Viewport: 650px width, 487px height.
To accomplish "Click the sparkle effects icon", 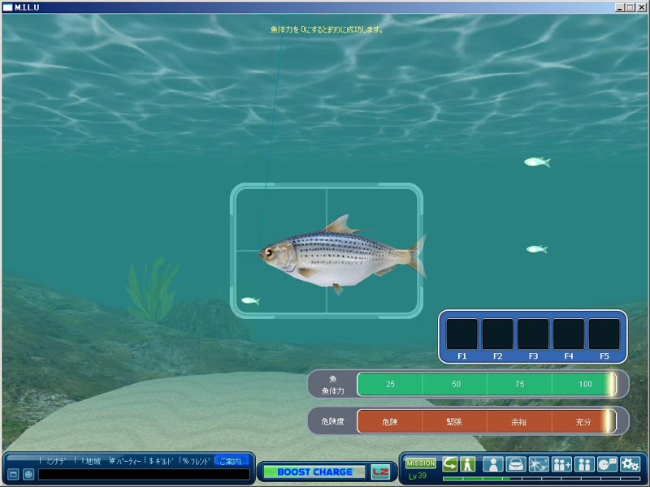I will point(538,464).
